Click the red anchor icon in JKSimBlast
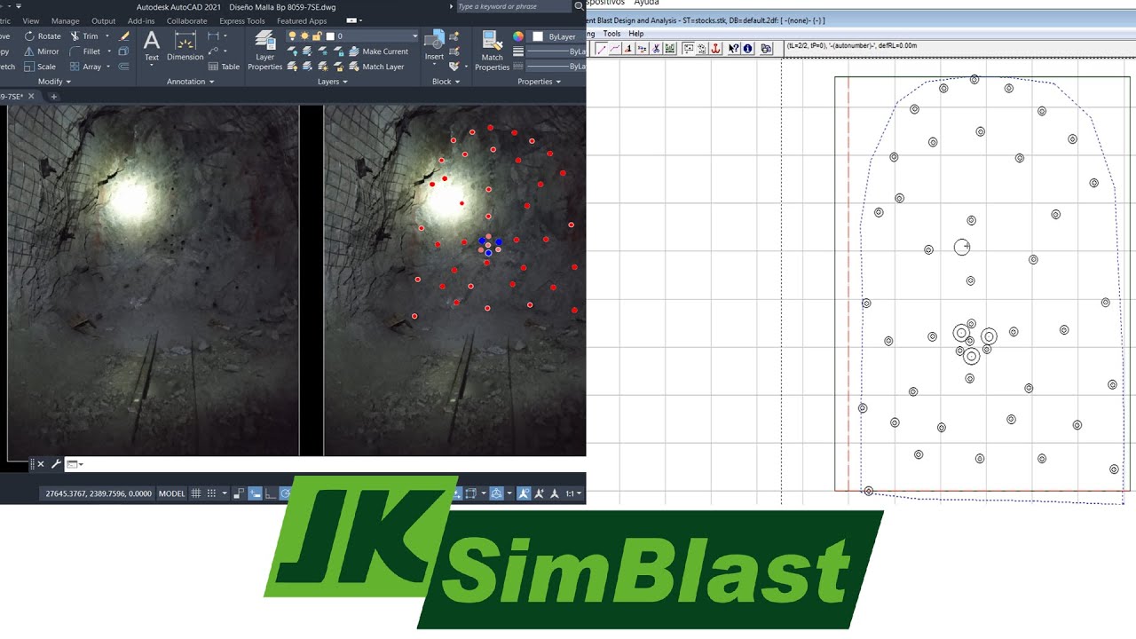This screenshot has width=1136, height=639. pos(715,48)
